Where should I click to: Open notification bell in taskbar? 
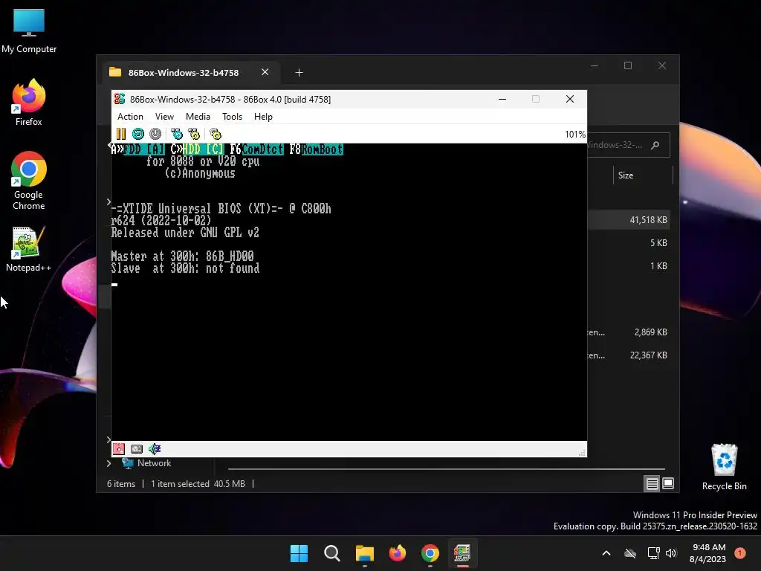pos(740,552)
